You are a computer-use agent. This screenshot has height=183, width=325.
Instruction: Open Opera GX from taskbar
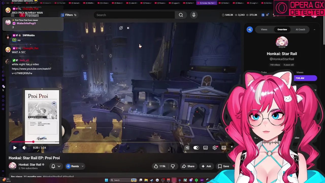(x=174, y=180)
